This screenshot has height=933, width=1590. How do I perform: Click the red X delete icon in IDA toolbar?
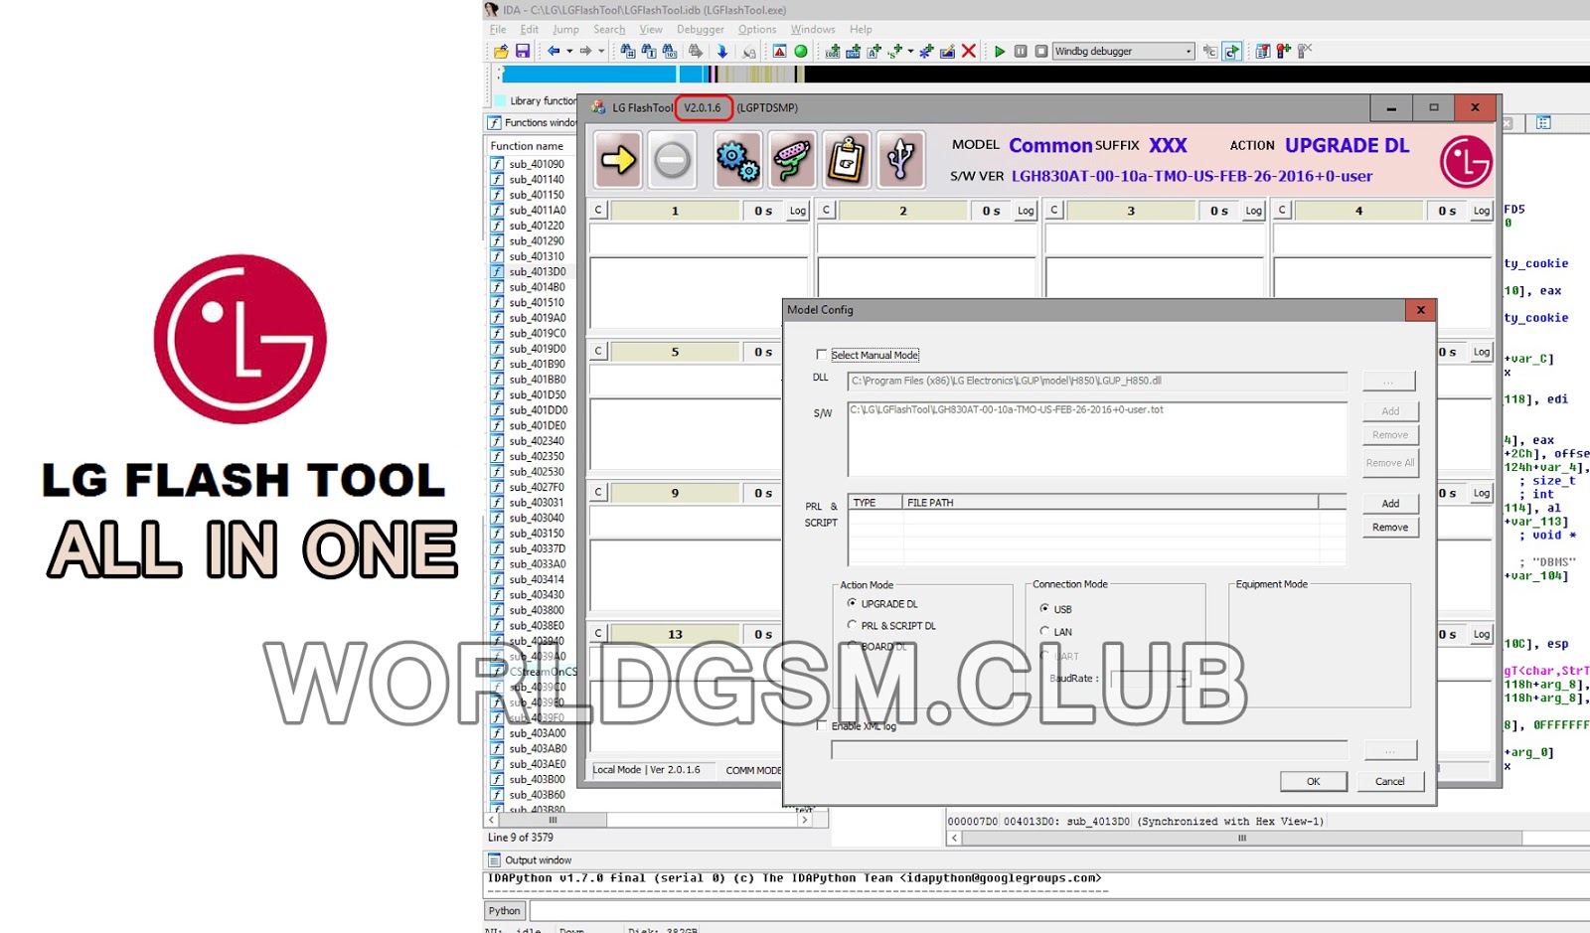click(969, 51)
